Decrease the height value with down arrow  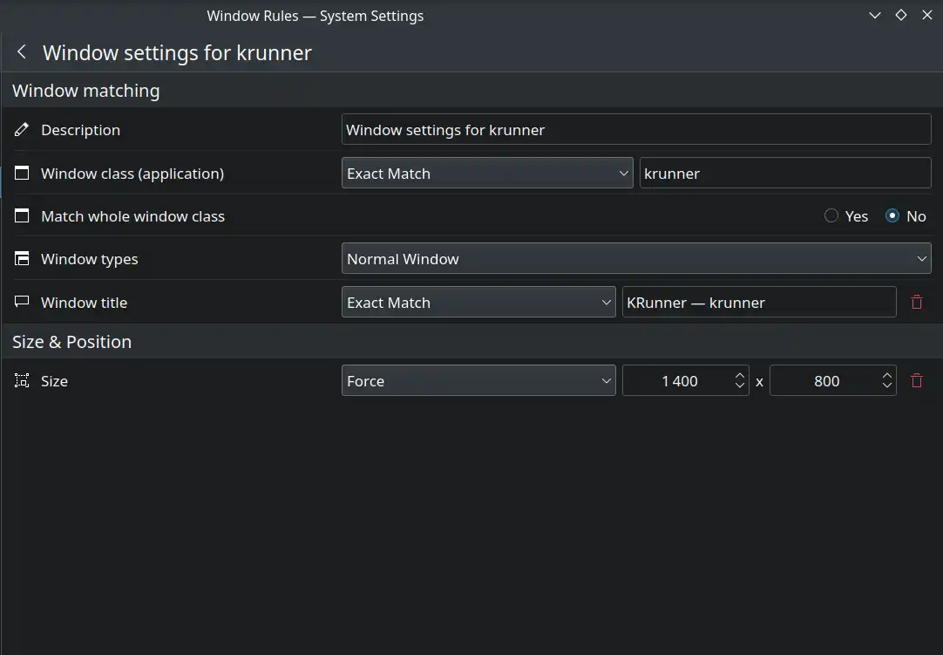(x=887, y=385)
